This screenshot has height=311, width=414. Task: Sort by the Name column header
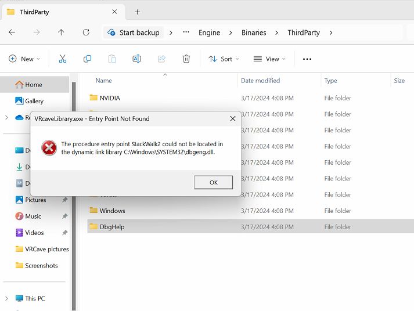tap(104, 81)
